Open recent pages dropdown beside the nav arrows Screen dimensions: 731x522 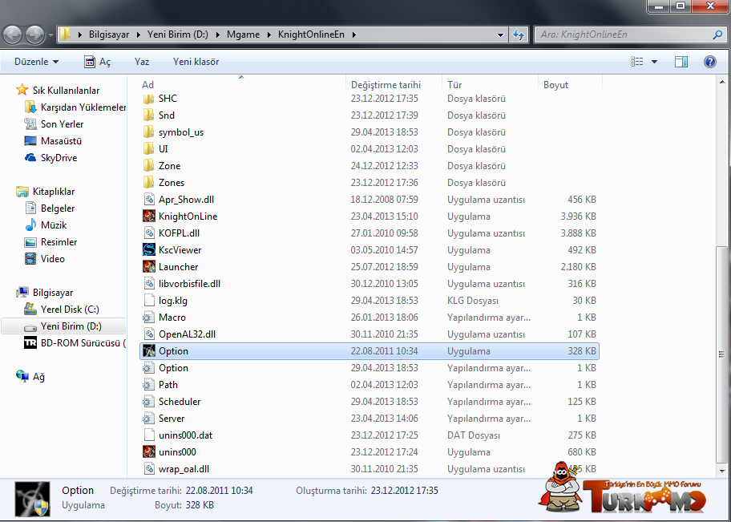point(50,35)
